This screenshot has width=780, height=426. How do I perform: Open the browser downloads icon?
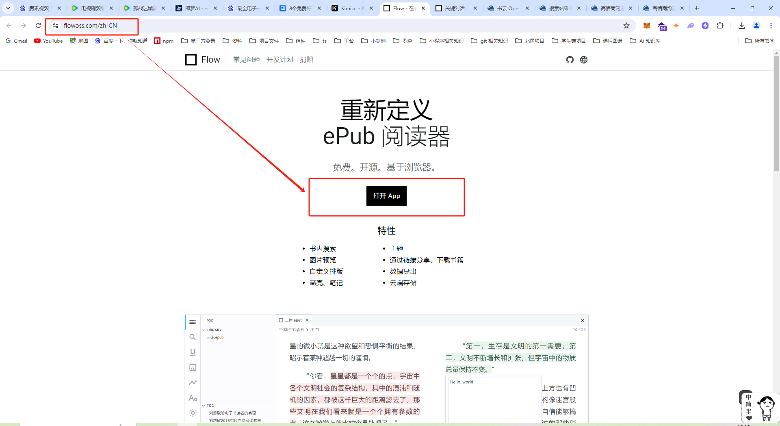click(x=741, y=26)
